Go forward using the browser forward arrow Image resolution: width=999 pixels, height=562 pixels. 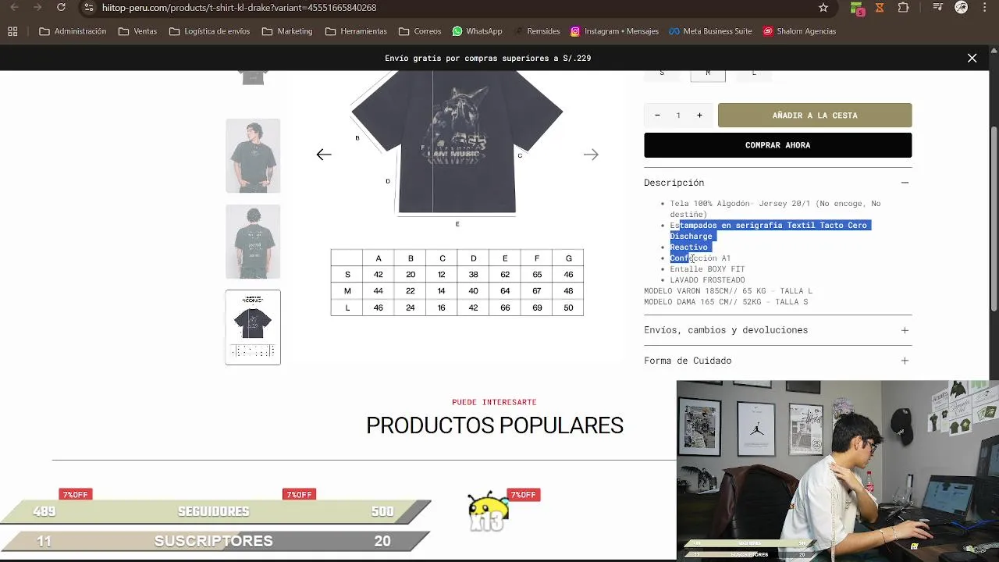coord(37,8)
